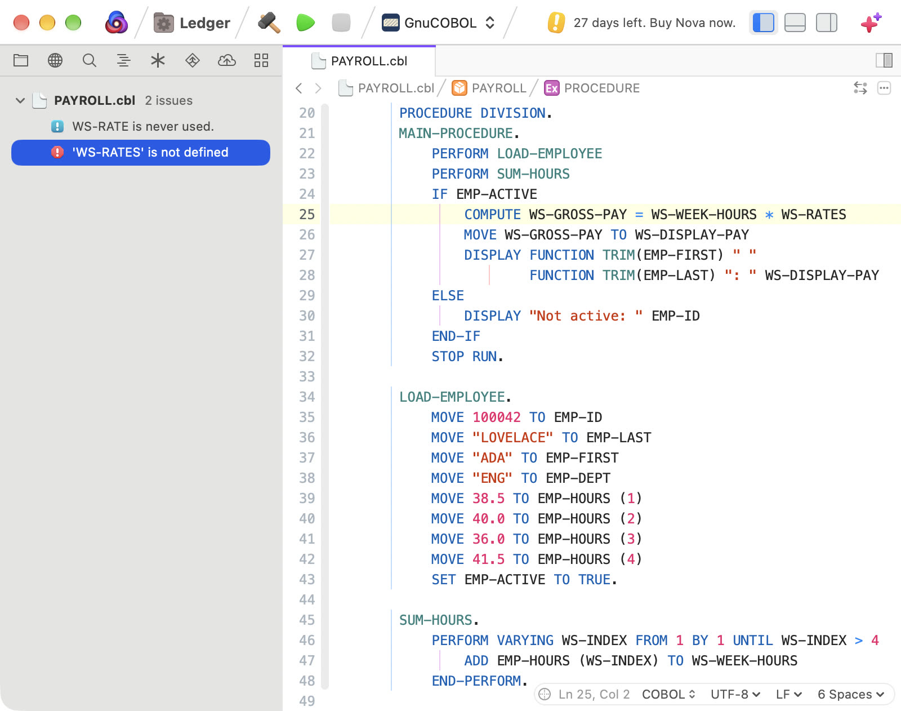The height and width of the screenshot is (711, 901).
Task: Open the UTF-8 encoding dropdown
Action: point(735,694)
